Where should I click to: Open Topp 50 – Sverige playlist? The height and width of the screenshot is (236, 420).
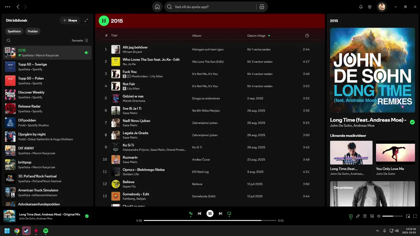pos(48,67)
